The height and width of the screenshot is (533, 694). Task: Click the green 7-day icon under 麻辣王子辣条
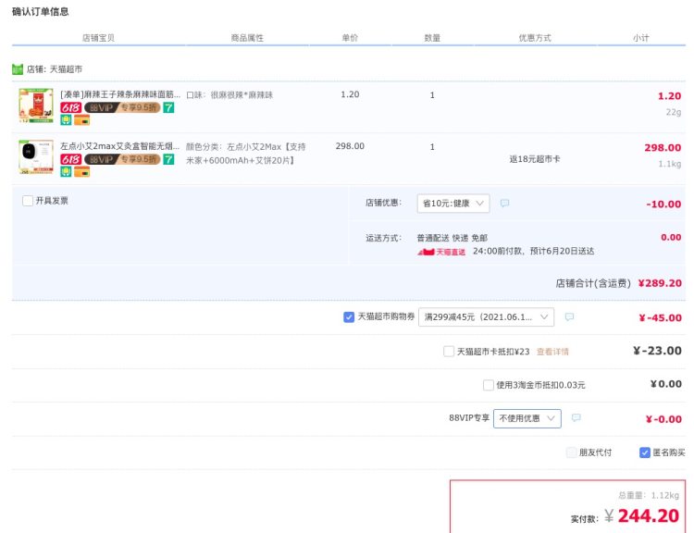coord(168,107)
